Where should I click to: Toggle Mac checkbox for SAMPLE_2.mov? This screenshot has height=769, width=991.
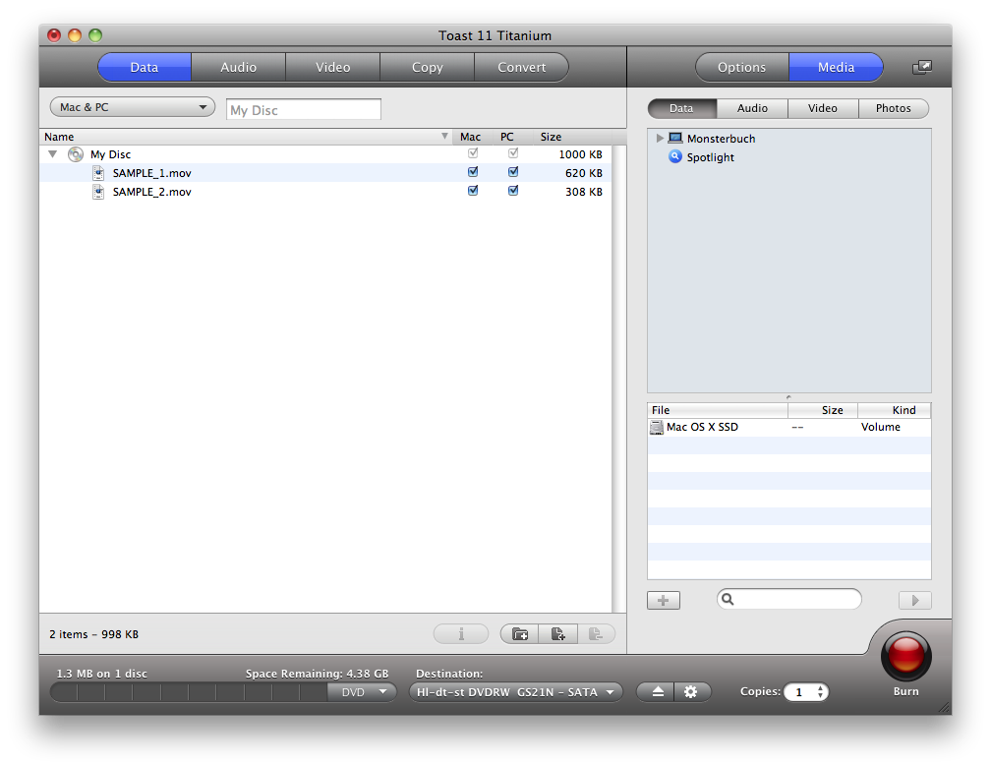pyautogui.click(x=473, y=191)
